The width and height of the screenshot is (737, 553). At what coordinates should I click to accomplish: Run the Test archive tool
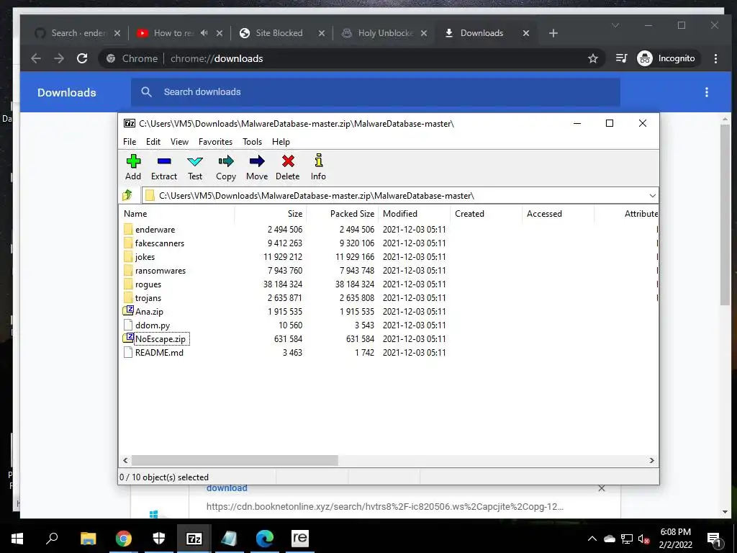195,167
